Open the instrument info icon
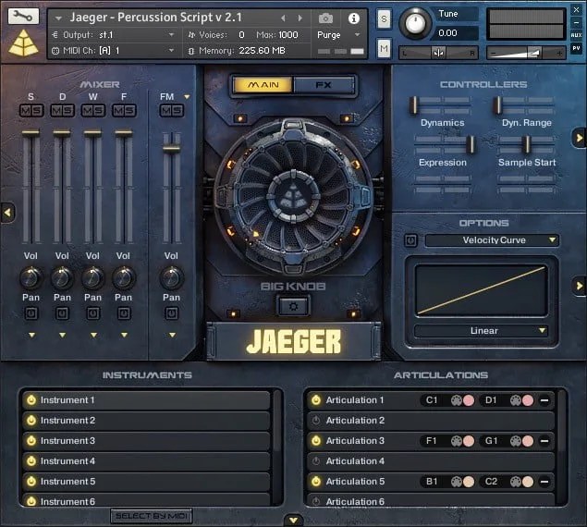The image size is (587, 527). 354,18
